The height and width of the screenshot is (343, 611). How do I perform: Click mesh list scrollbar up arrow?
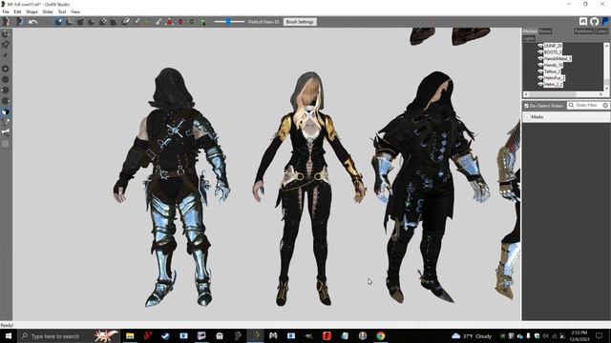coord(607,45)
